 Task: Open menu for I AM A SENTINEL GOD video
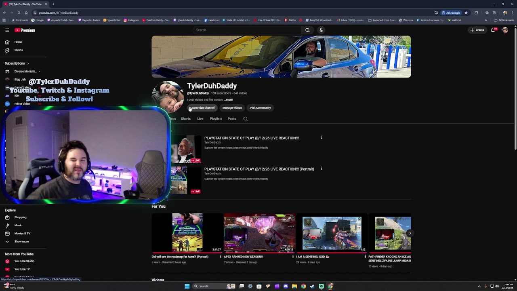pyautogui.click(x=365, y=257)
